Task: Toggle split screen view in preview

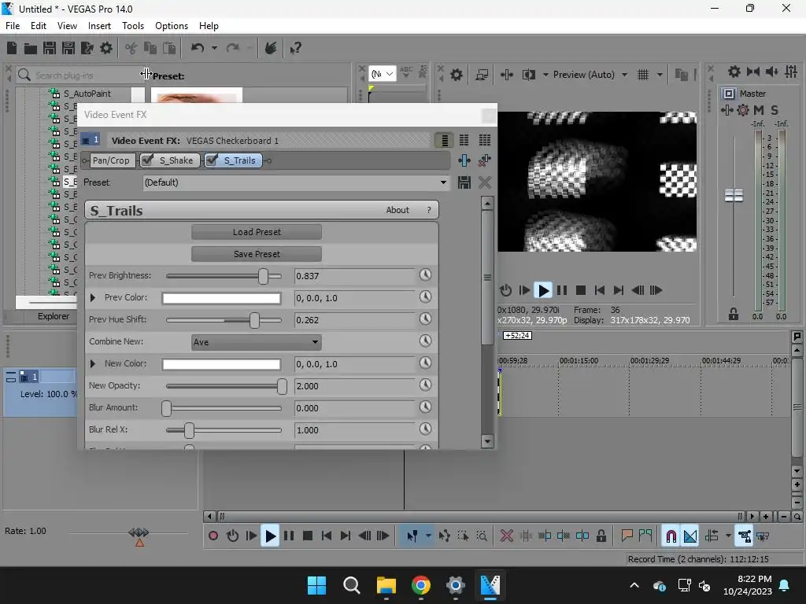Action: (x=528, y=75)
